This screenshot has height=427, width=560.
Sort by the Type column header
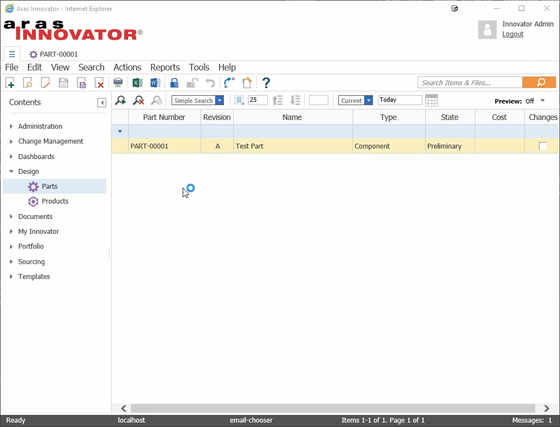(x=388, y=117)
